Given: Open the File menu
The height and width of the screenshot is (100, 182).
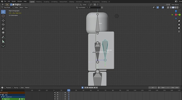Looking at the screenshot, I should (x=5, y=1).
